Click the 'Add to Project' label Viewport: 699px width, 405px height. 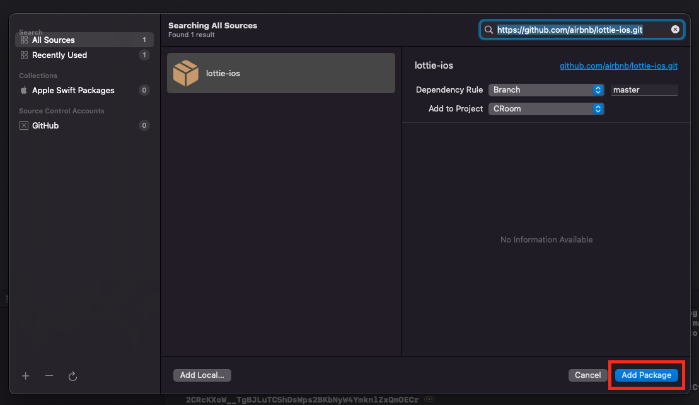(x=456, y=109)
